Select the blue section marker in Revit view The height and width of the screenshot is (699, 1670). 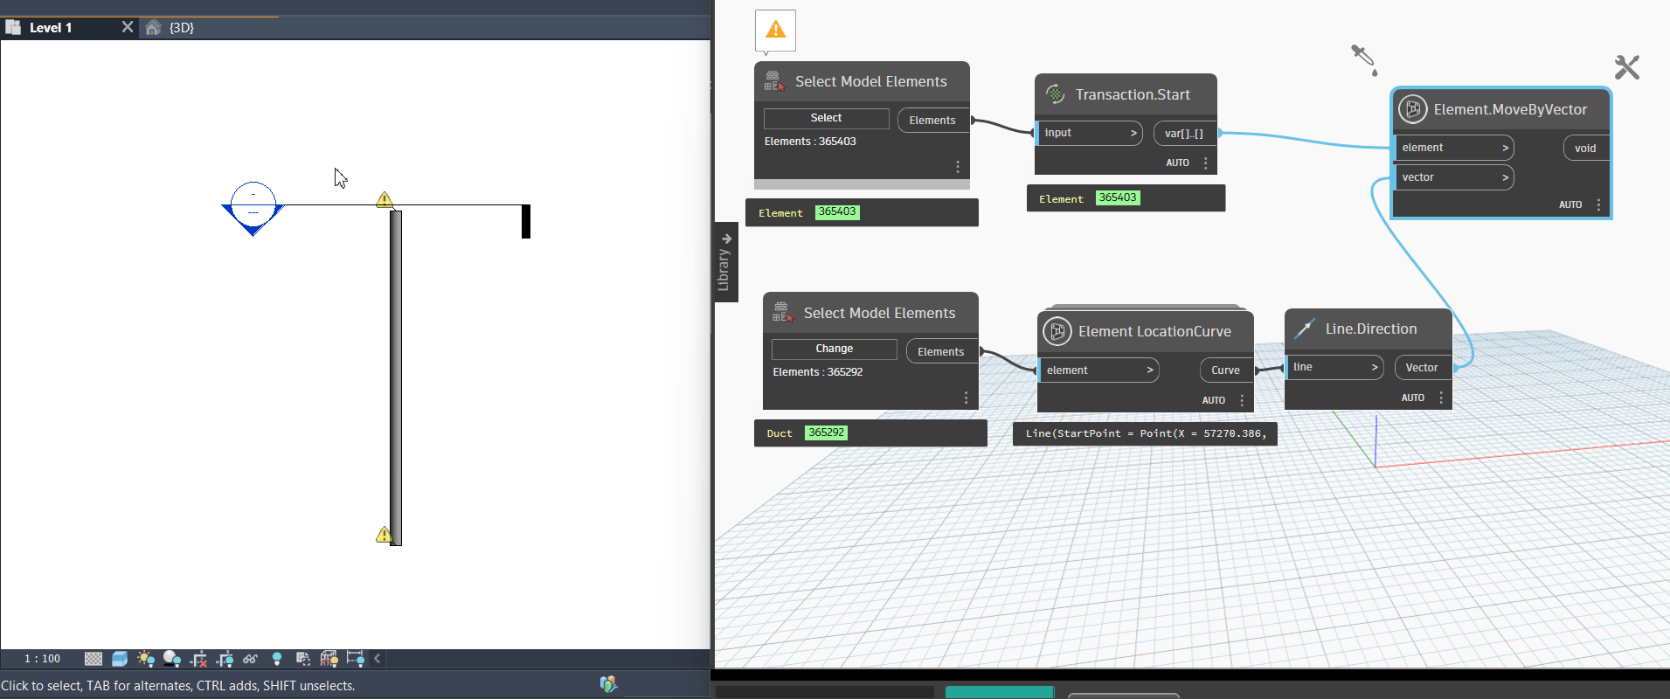tap(253, 208)
